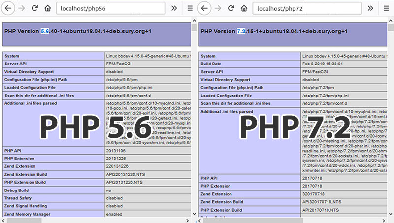394x223 pixels.
Task: Click '320170718' Zend Extension value
Action: tap(313, 194)
